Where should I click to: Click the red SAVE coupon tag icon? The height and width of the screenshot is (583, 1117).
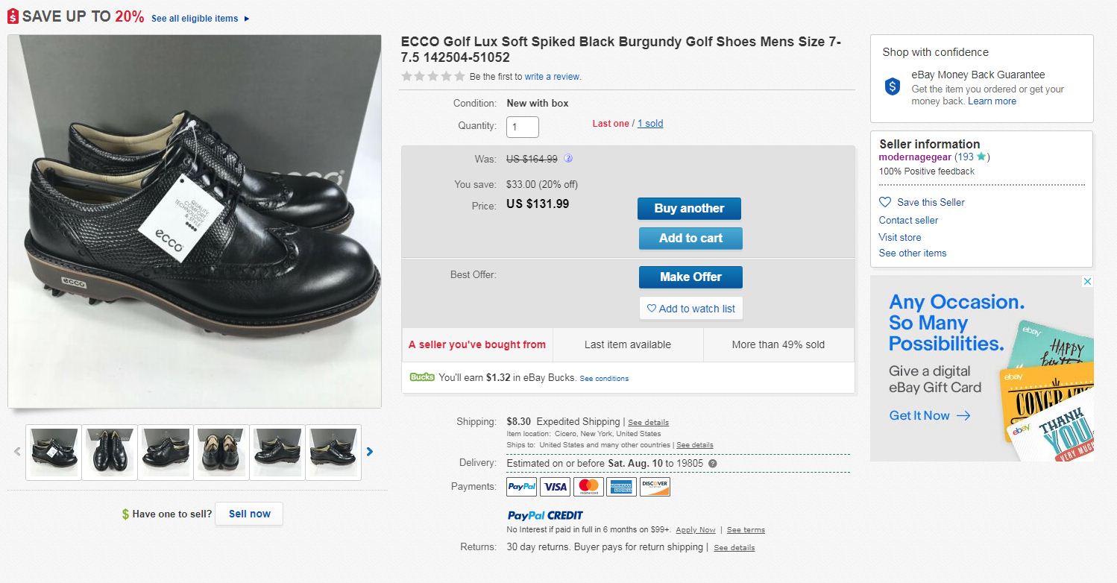tap(13, 16)
